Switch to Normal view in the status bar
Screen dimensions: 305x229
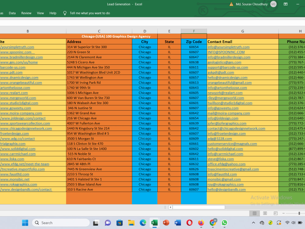tap(254, 213)
